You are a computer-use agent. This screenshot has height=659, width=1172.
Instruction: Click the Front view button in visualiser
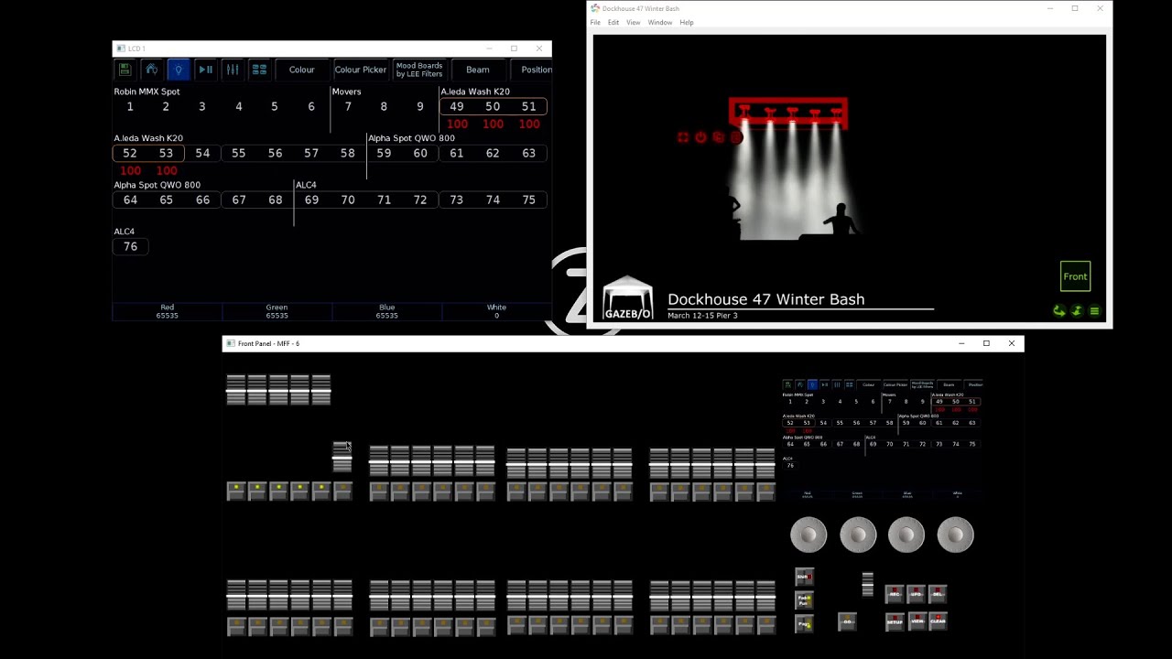[1076, 276]
